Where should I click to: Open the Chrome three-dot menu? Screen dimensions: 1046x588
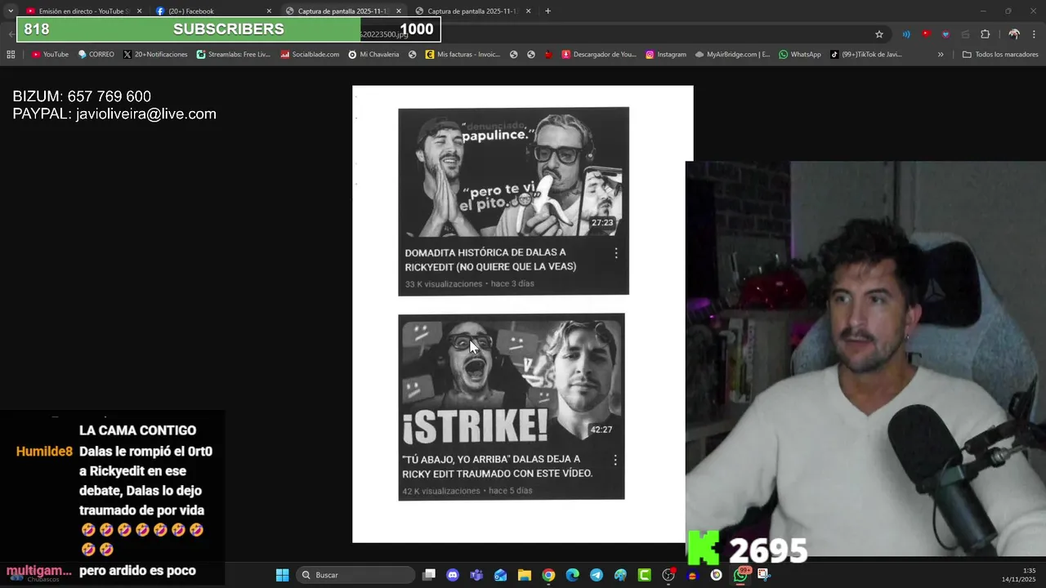pos(1034,34)
